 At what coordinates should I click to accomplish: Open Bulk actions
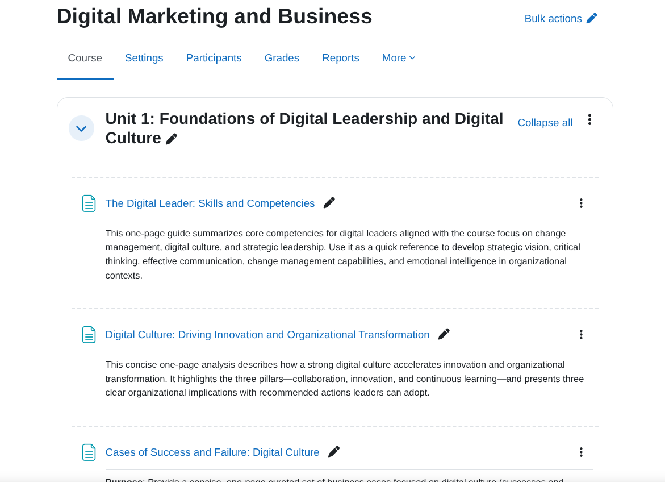coord(554,18)
